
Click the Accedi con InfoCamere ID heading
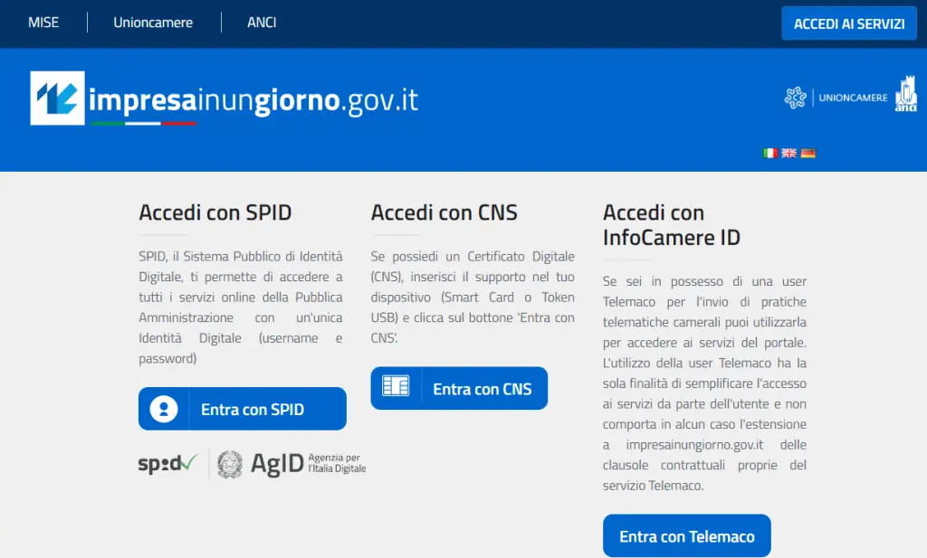672,225
